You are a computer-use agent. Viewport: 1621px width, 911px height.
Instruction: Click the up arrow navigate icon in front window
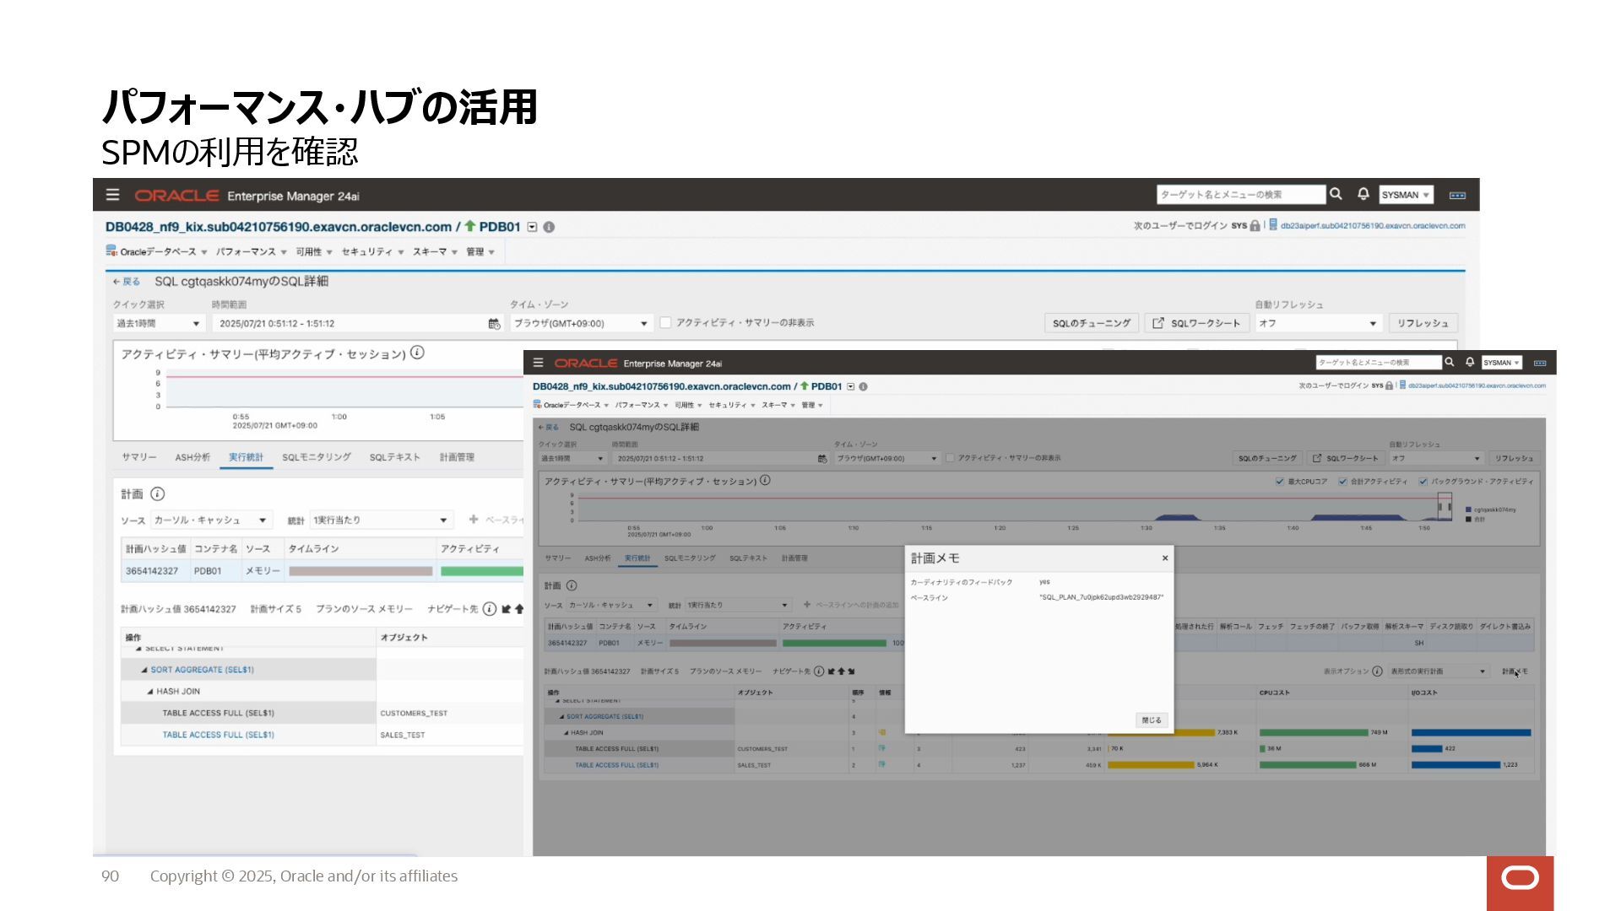click(841, 671)
